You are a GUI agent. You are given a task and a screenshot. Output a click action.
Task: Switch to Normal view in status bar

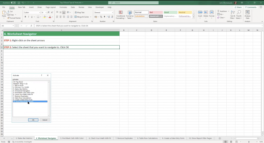tap(225, 142)
